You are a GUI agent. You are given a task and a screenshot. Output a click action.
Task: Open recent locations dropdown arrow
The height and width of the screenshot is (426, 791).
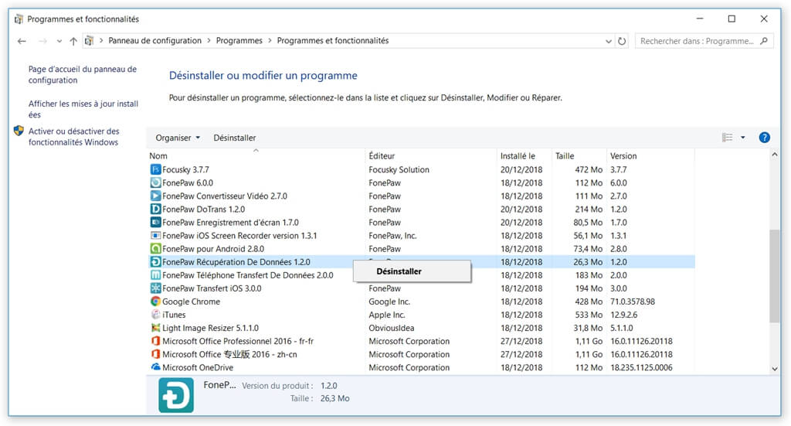pos(59,42)
